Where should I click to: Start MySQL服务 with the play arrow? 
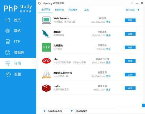click(72, 111)
